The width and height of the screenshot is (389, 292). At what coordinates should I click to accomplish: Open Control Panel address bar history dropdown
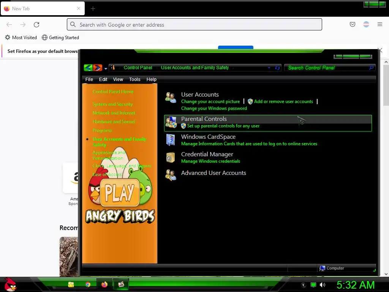(x=269, y=68)
